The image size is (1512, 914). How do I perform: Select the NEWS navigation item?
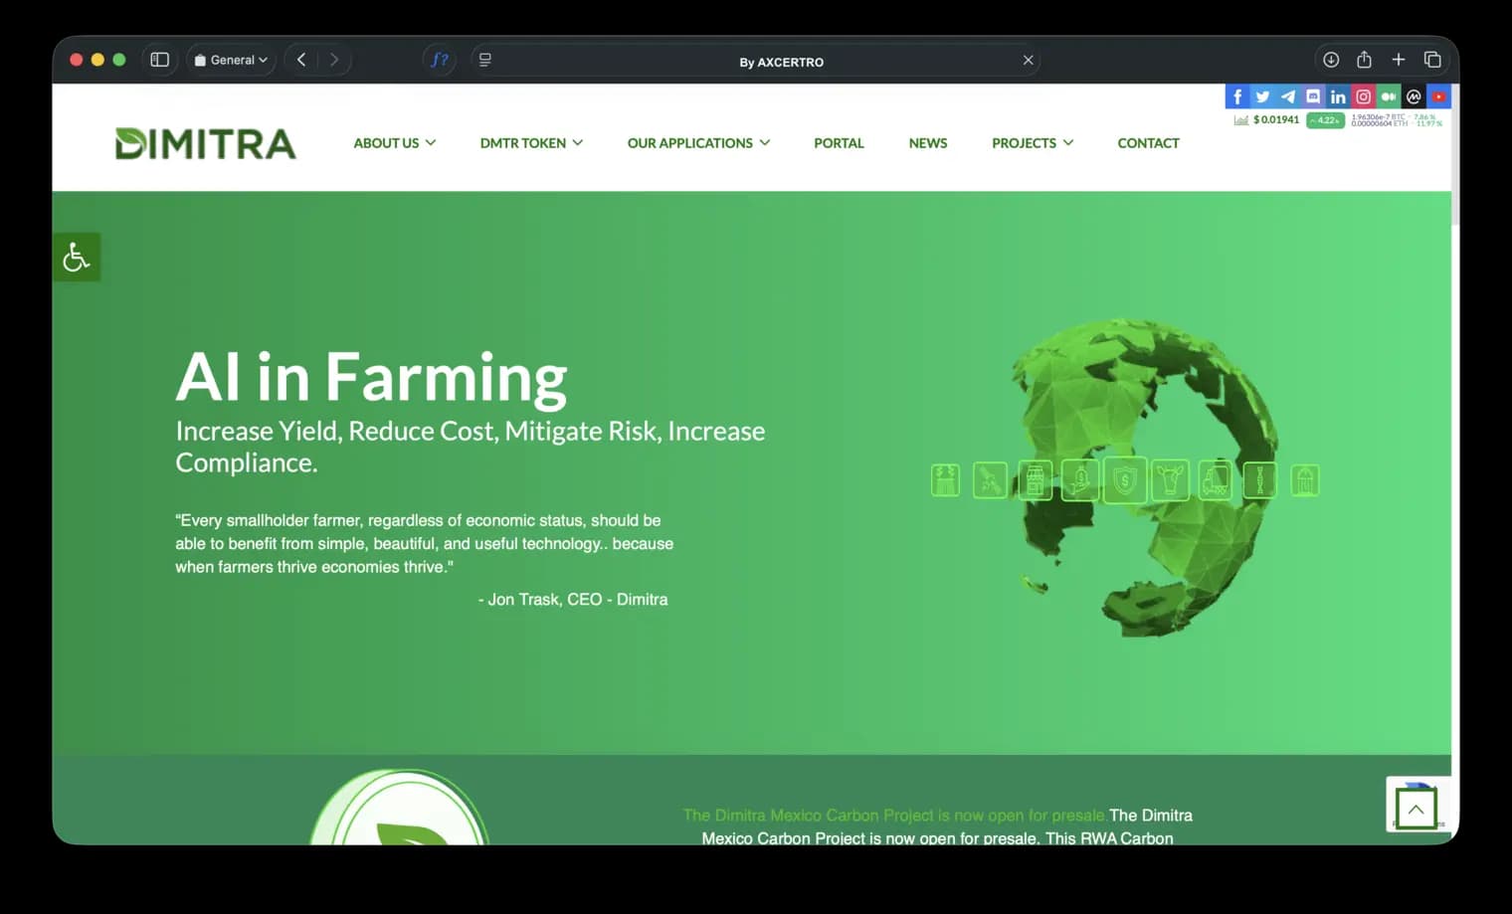coord(927,143)
